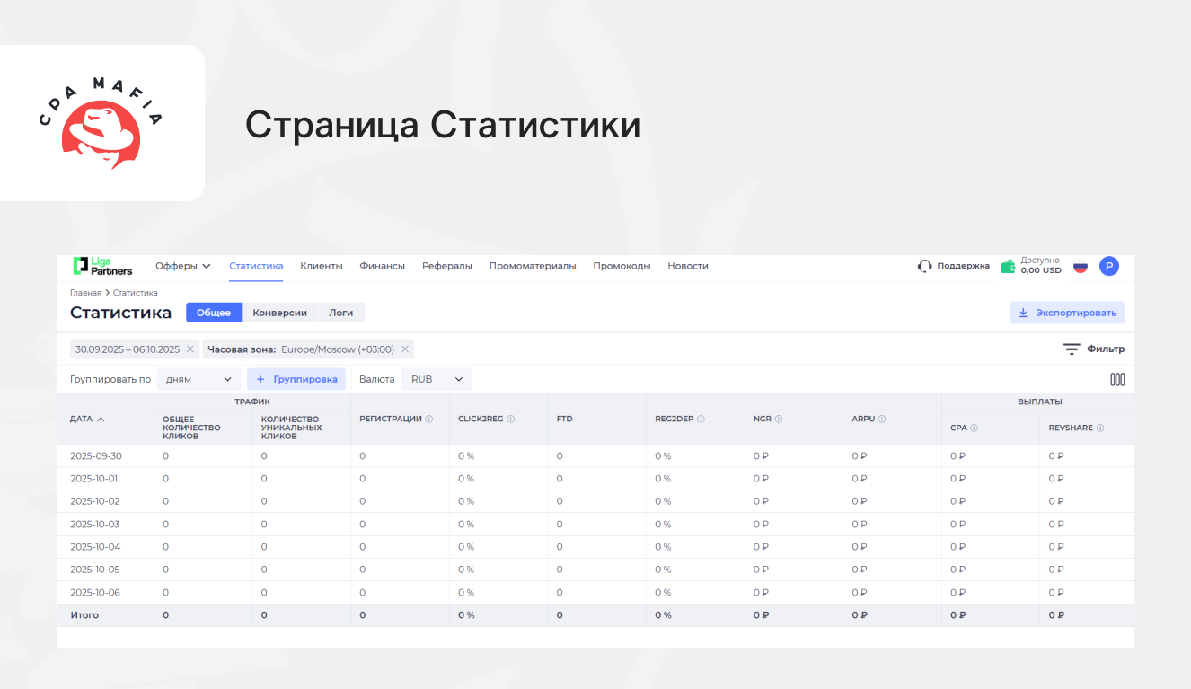Viewport: 1191px width, 689px height.
Task: Remove the date range filter chip
Action: pyautogui.click(x=190, y=349)
